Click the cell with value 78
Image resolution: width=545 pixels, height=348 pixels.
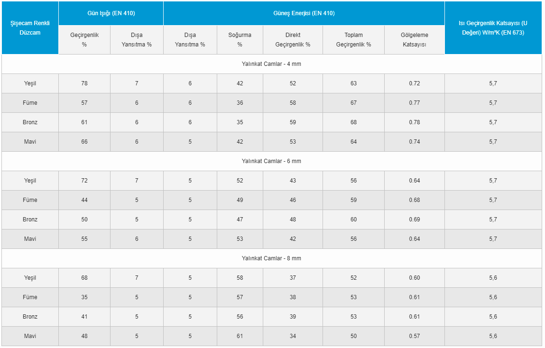tap(84, 83)
